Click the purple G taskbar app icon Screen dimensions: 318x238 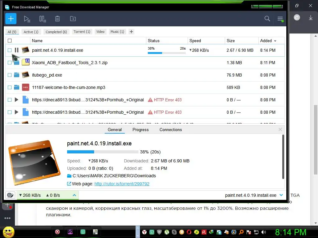click(x=70, y=232)
